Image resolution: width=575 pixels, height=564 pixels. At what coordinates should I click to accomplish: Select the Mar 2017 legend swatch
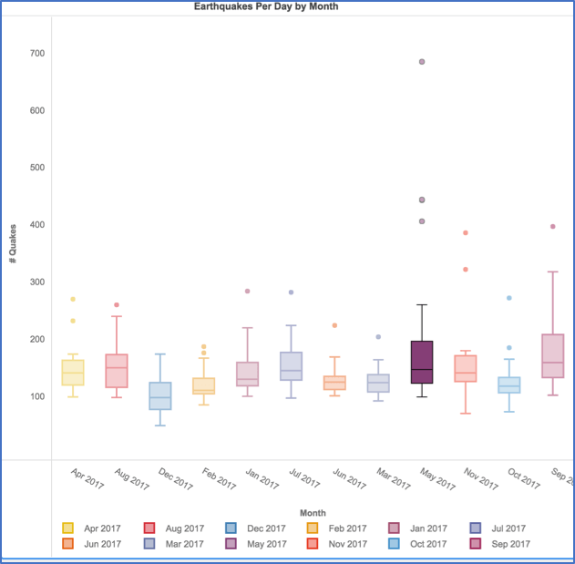click(150, 544)
